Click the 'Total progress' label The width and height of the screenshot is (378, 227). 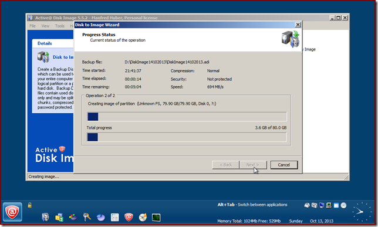click(99, 127)
